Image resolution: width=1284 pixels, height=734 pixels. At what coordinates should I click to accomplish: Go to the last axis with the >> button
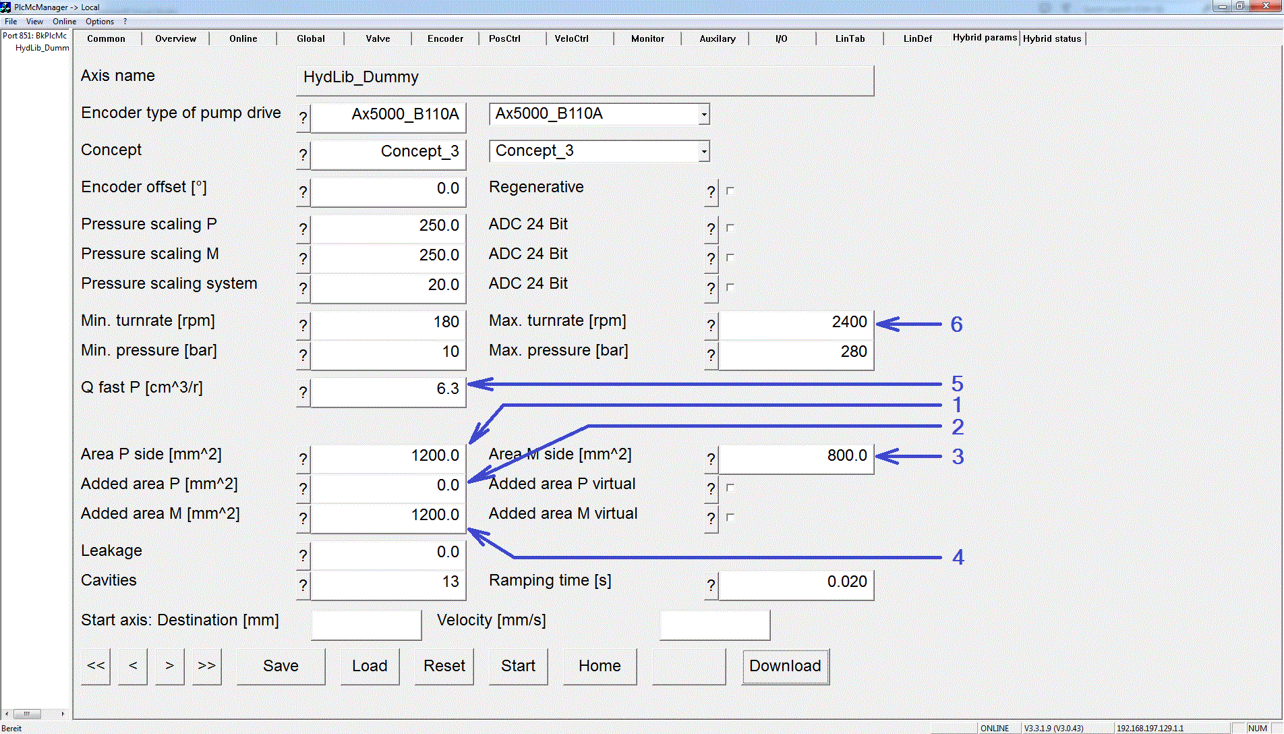(207, 667)
